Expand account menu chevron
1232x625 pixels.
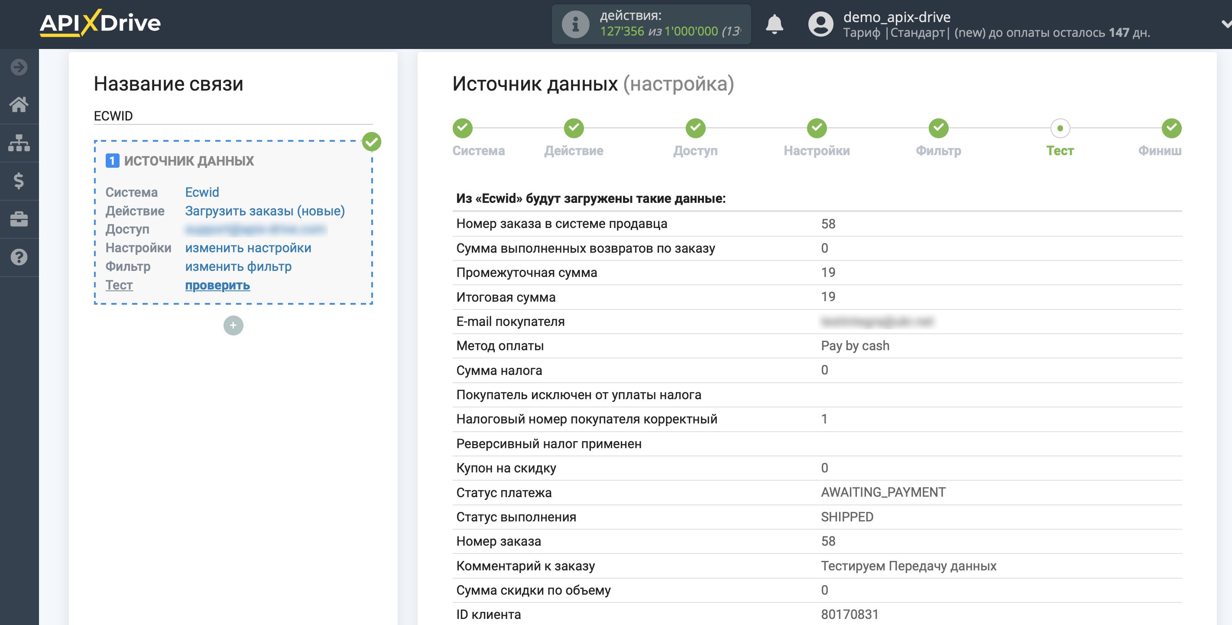point(1226,24)
